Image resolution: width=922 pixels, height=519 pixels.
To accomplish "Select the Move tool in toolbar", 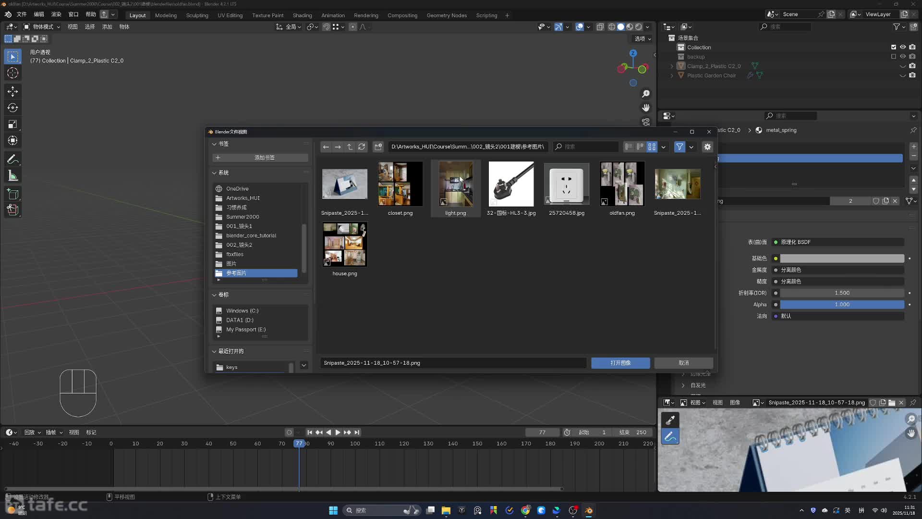I will [x=13, y=91].
